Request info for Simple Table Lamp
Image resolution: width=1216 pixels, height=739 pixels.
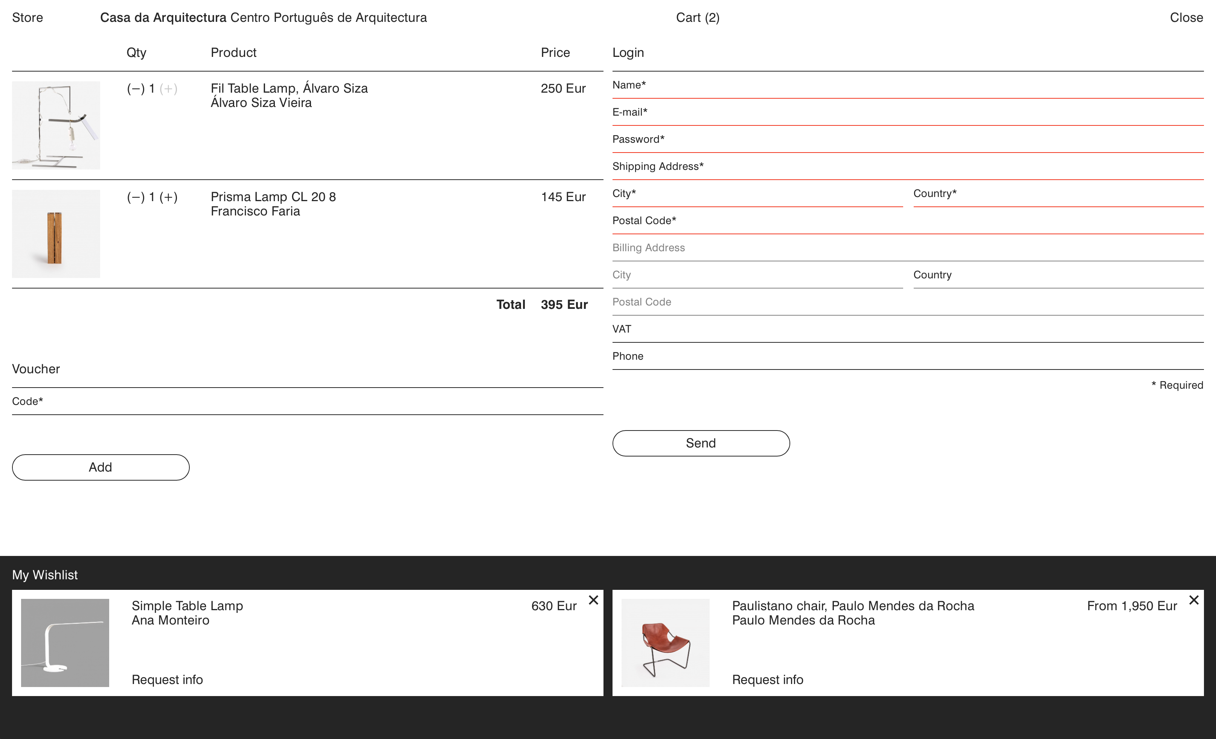point(167,680)
